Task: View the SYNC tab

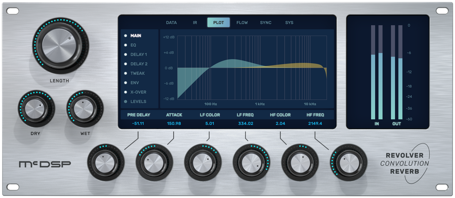Action: pos(265,22)
